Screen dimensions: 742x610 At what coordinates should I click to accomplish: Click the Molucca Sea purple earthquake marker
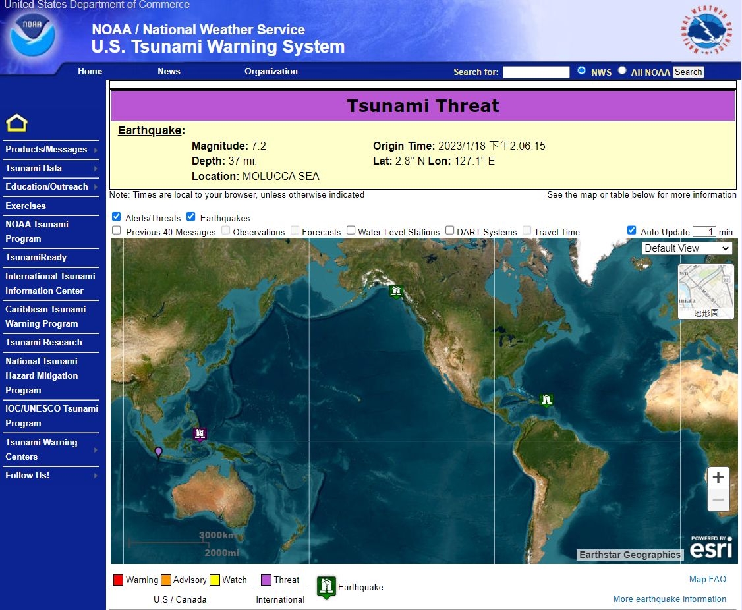point(200,433)
